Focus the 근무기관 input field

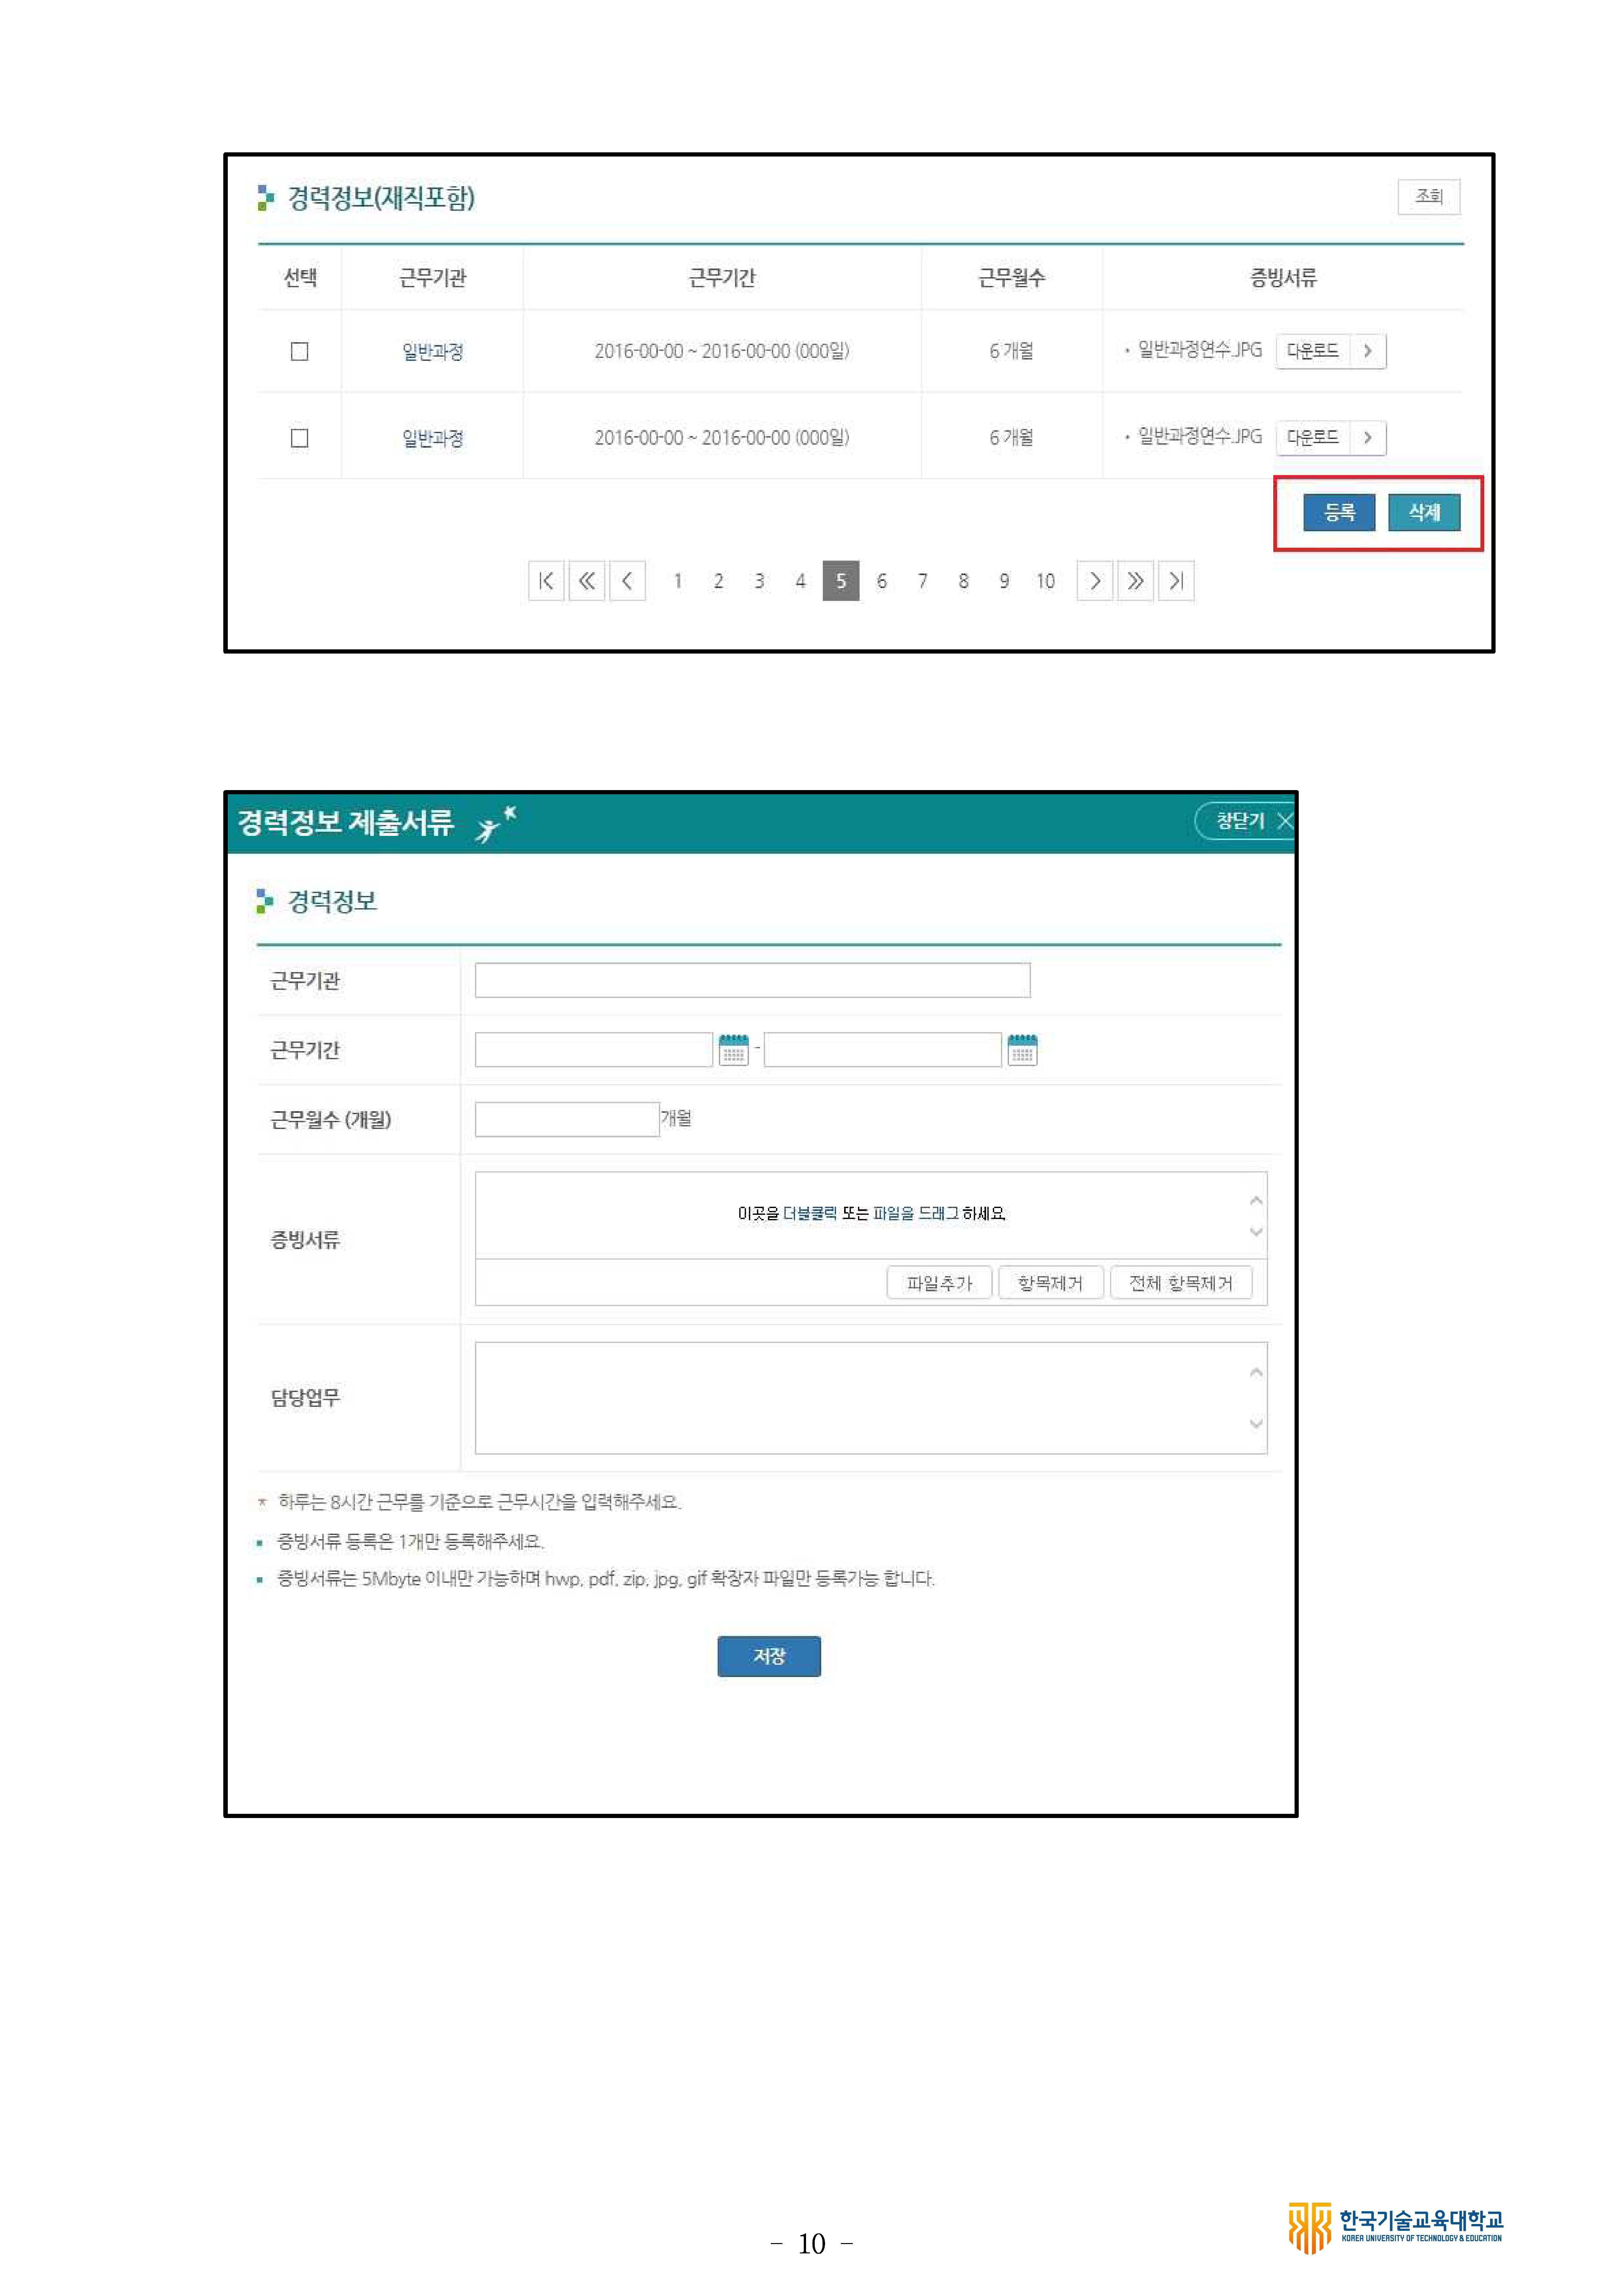pyautogui.click(x=752, y=980)
